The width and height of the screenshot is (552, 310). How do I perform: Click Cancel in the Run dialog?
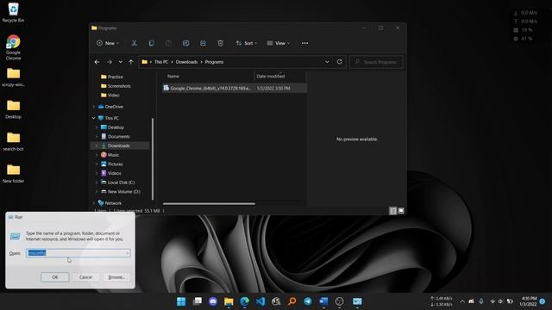click(x=85, y=277)
